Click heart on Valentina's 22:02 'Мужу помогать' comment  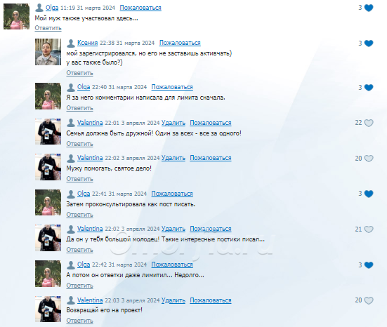(x=369, y=159)
